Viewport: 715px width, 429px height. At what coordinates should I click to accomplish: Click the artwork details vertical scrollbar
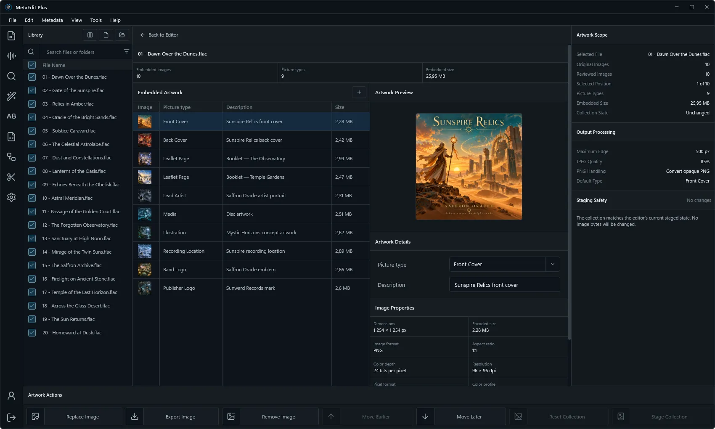click(569, 192)
